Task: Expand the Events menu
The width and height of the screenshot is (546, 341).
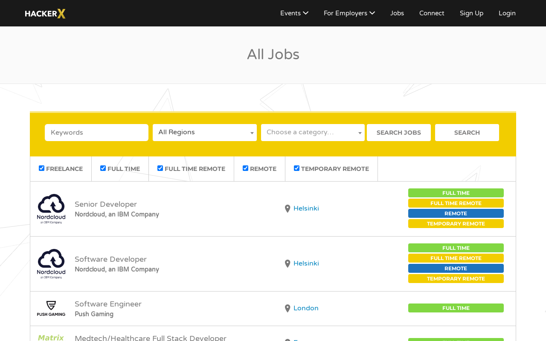Action: pos(294,13)
